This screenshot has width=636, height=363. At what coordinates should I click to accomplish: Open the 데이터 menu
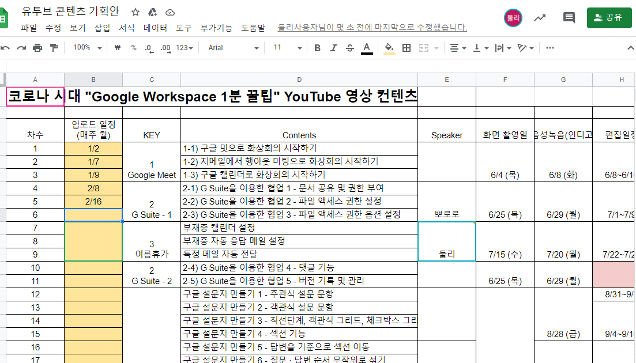(155, 28)
